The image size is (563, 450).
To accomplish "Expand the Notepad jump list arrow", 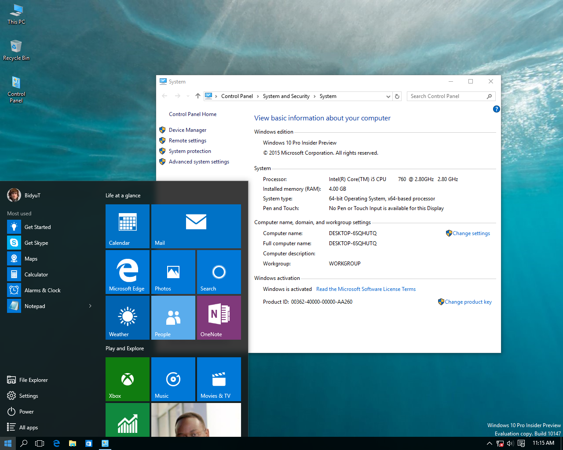I will pyautogui.click(x=90, y=306).
